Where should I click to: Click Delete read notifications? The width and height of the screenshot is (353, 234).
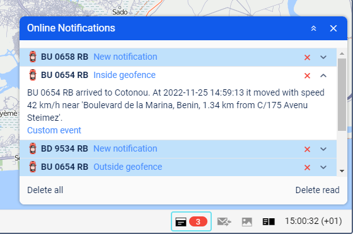point(318,190)
